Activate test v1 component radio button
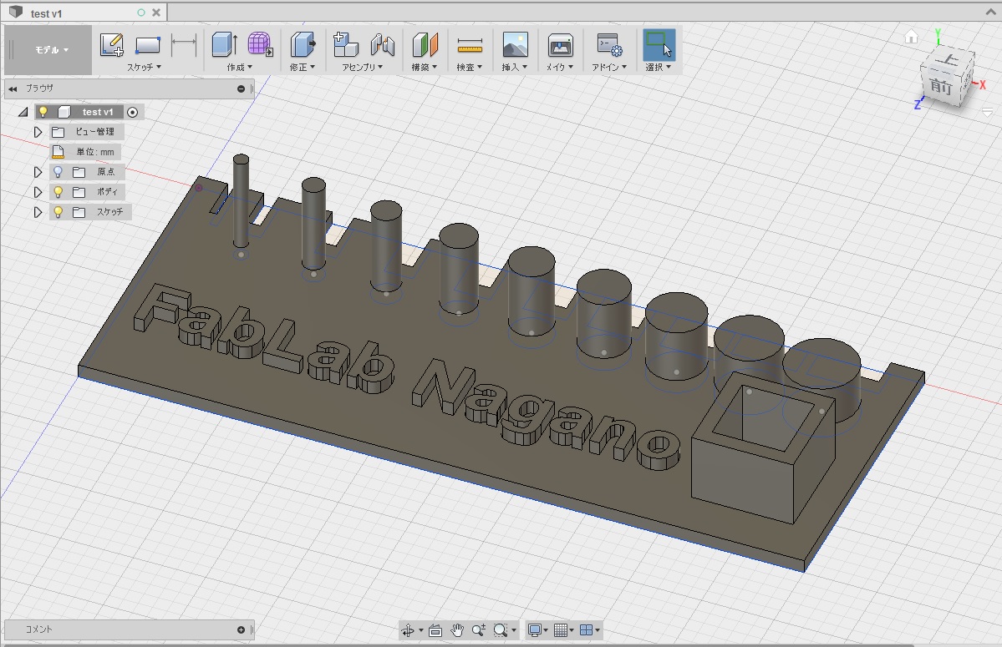 coord(132,113)
